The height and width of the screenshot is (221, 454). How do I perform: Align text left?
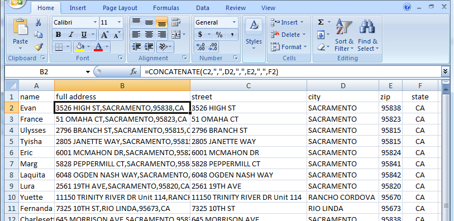click(x=136, y=35)
